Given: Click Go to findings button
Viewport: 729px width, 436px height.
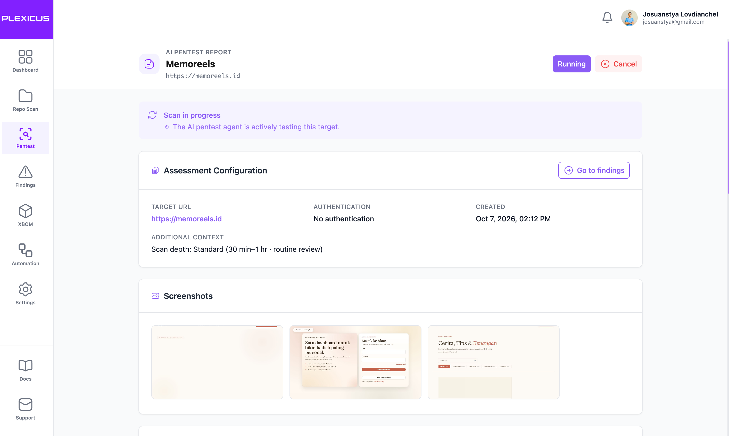Looking at the screenshot, I should (594, 170).
